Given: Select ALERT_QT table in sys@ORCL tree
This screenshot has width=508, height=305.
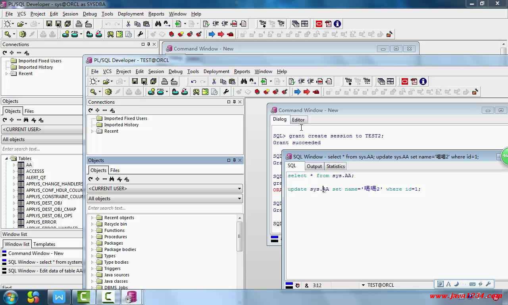Looking at the screenshot, I should tap(36, 178).
